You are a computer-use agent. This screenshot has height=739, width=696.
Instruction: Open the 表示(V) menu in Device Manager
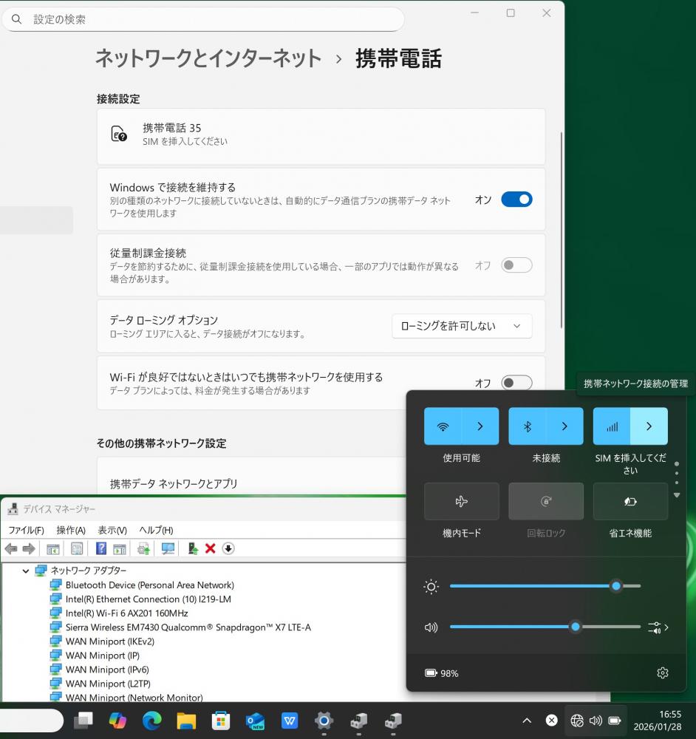click(x=112, y=530)
